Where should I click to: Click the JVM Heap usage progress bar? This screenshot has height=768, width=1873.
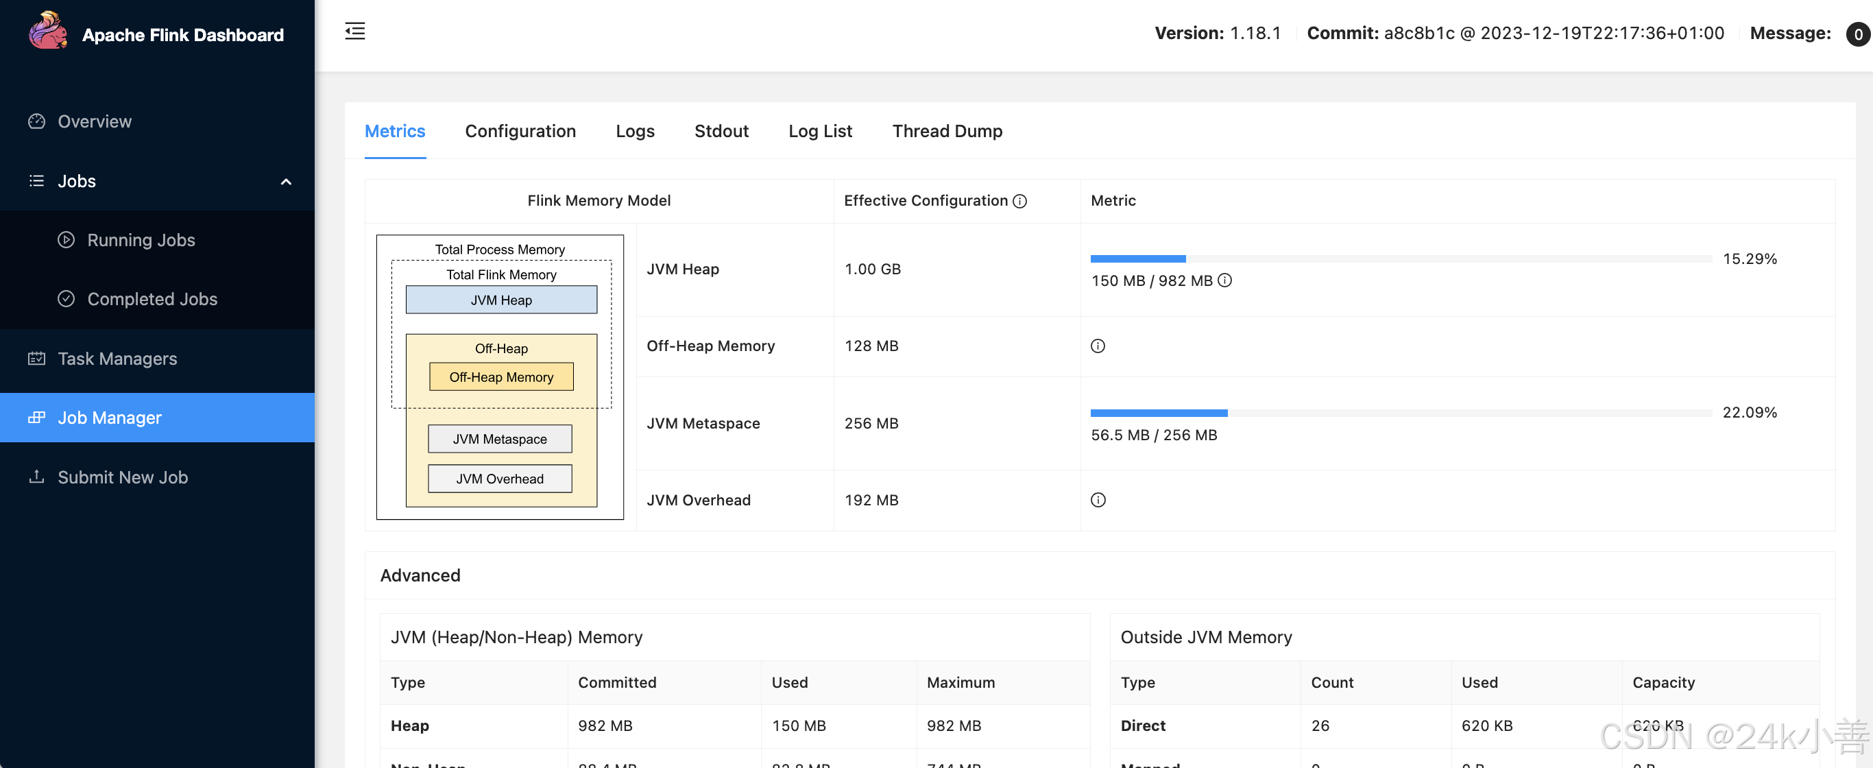pyautogui.click(x=1400, y=259)
